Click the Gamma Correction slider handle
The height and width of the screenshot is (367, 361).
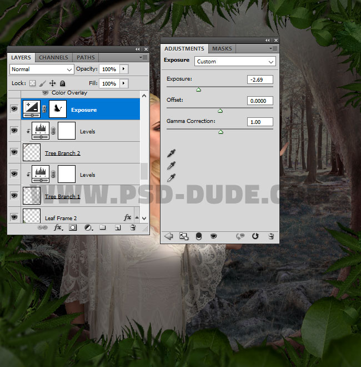tap(220, 132)
